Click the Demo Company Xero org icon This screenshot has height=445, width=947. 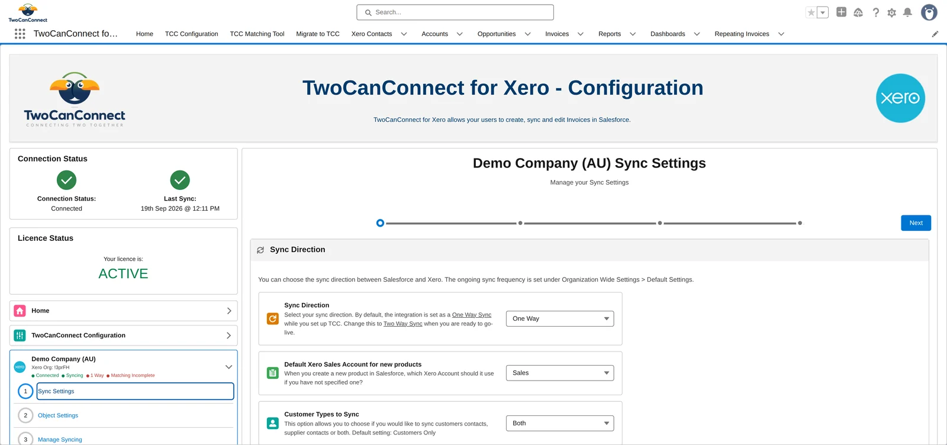click(x=20, y=367)
